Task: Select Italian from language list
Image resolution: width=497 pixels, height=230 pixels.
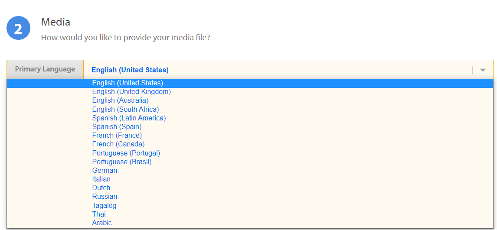Action: (250, 179)
